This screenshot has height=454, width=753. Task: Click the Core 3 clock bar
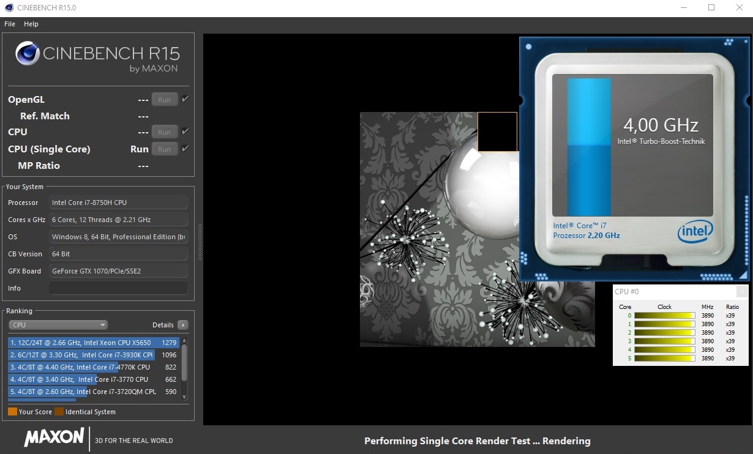click(x=665, y=341)
